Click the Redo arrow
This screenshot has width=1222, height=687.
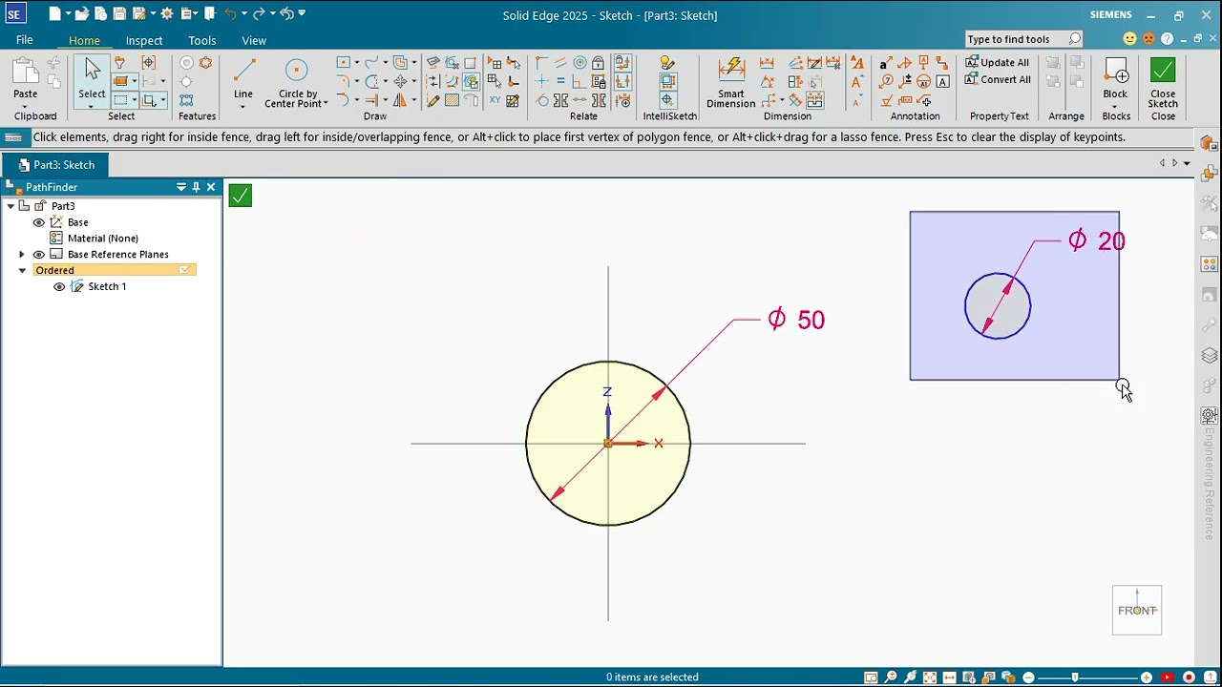click(258, 14)
